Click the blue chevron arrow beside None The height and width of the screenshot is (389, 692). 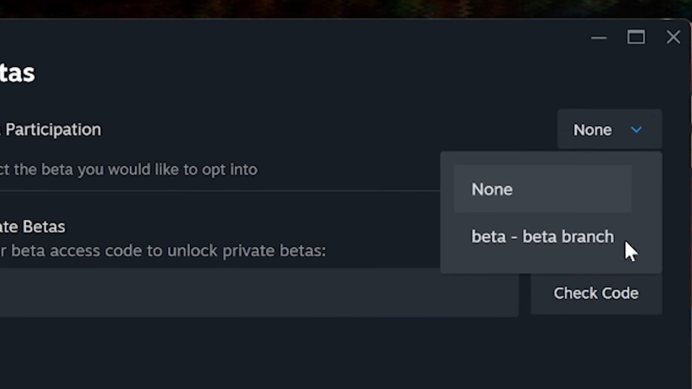click(x=636, y=130)
